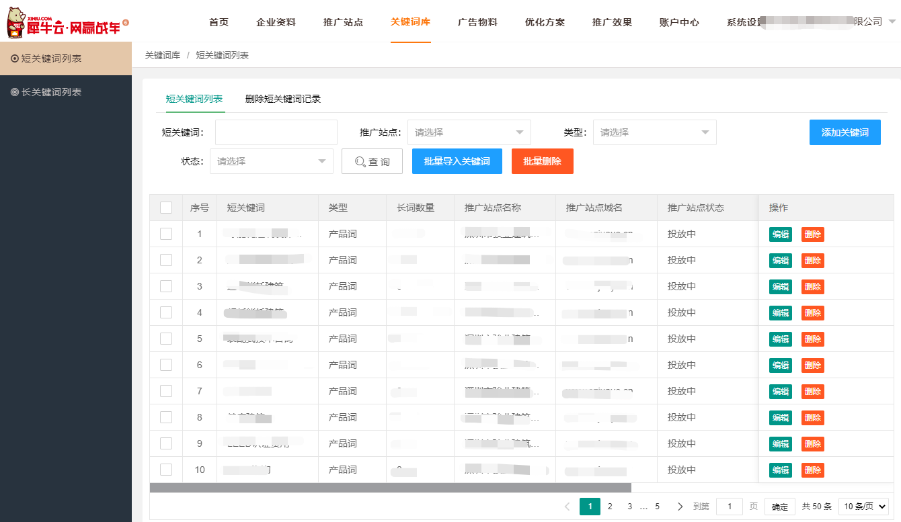Open 企业资料 in top navigation
This screenshot has height=522, width=901.
(276, 22)
